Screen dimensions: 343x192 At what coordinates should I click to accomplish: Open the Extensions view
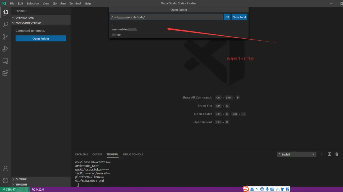pyautogui.click(x=5, y=73)
